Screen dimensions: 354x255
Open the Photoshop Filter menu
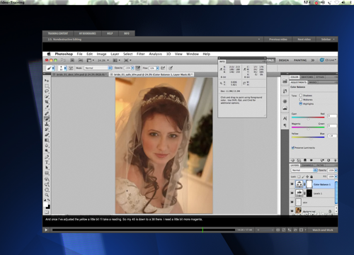pos(141,54)
